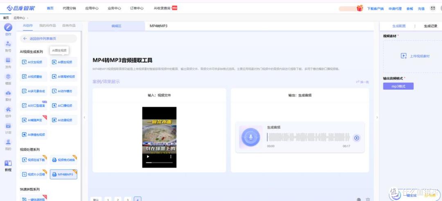Go to example page 3
Viewport: 442px width, 201px height.
pyautogui.click(x=128, y=199)
